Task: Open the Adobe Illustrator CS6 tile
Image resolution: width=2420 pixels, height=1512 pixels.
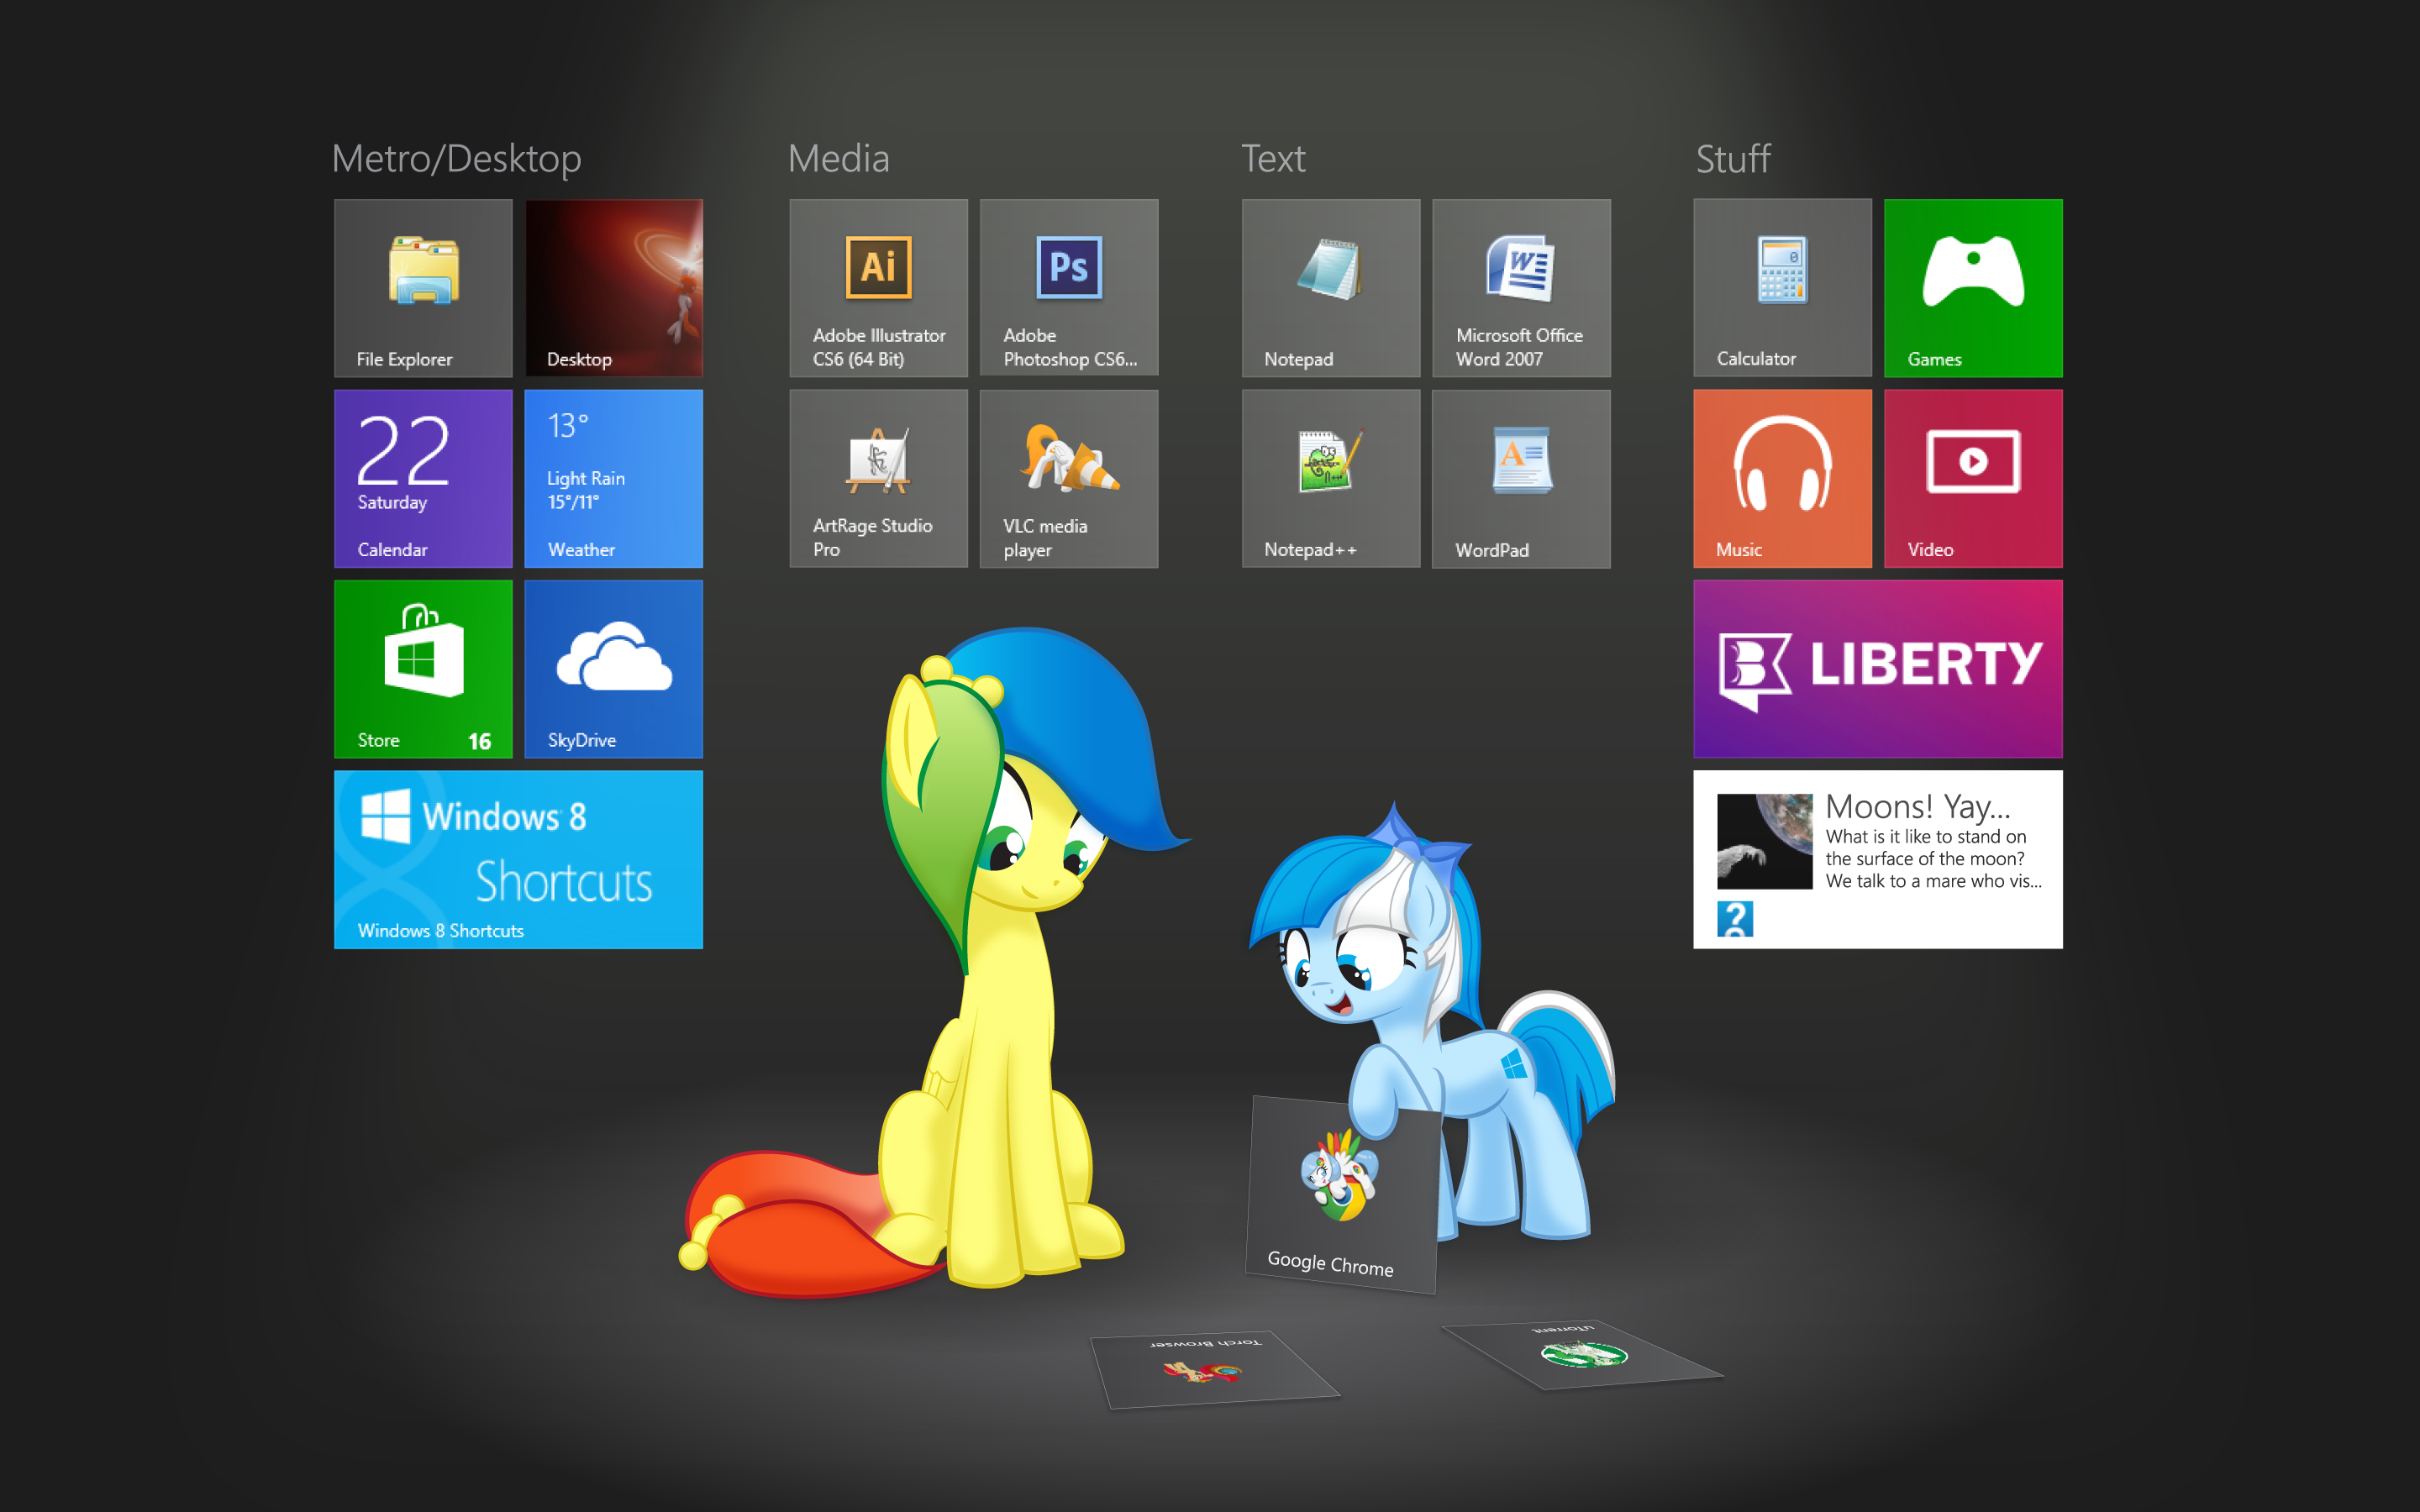Action: click(878, 288)
